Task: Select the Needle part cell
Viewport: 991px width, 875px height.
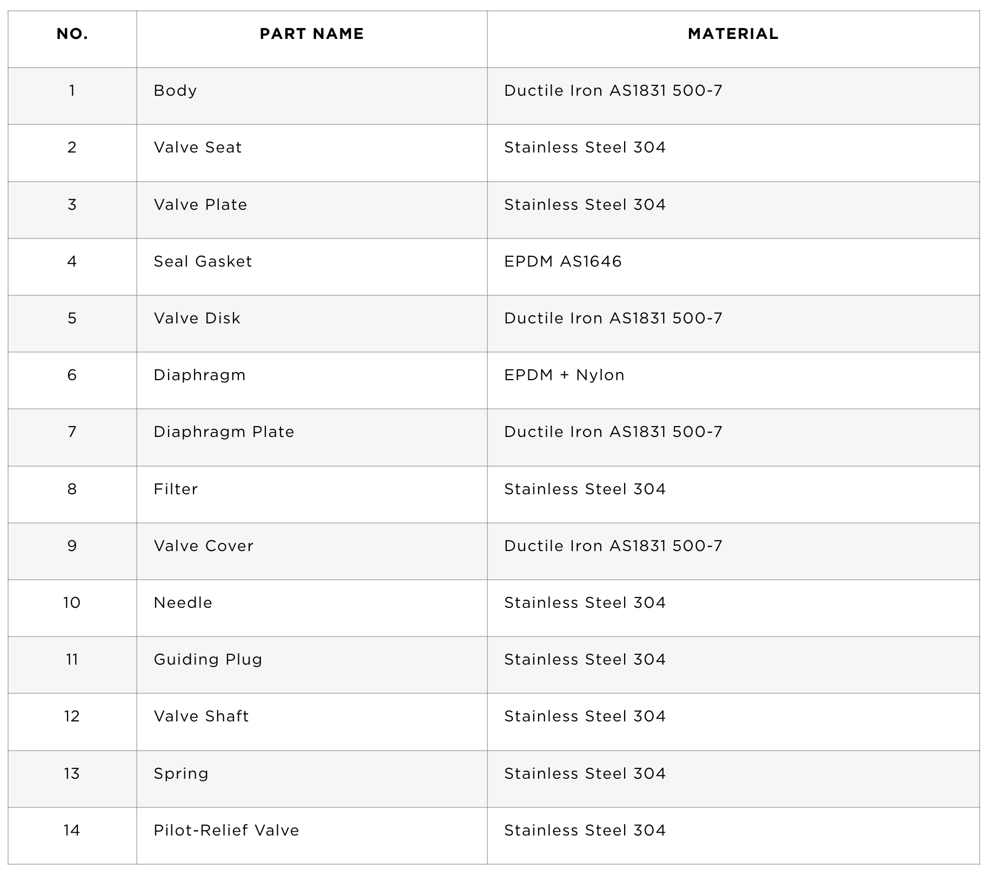Action: 183,603
